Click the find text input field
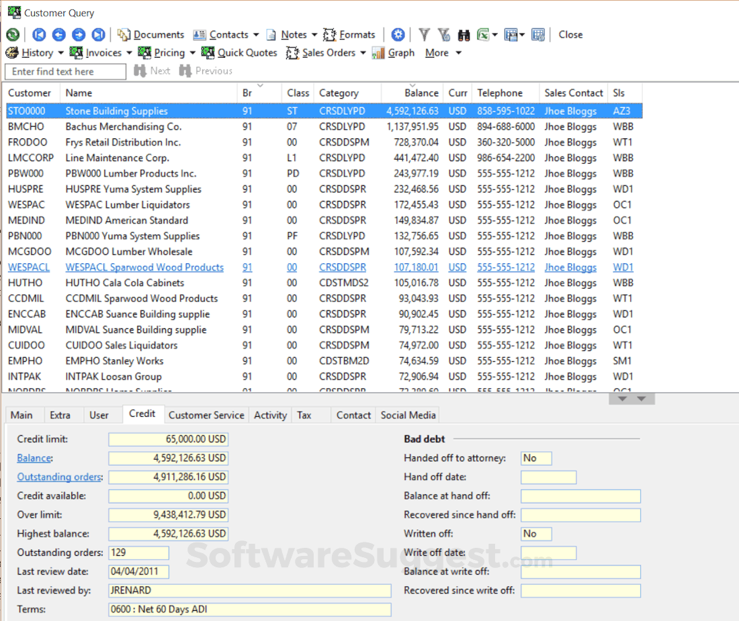This screenshot has height=621, width=739. (x=65, y=72)
